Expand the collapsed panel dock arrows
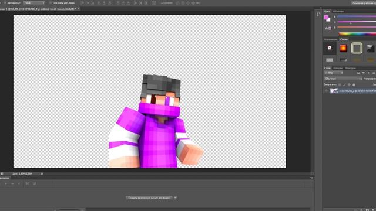This screenshot has height=211, width=376. 321,8
